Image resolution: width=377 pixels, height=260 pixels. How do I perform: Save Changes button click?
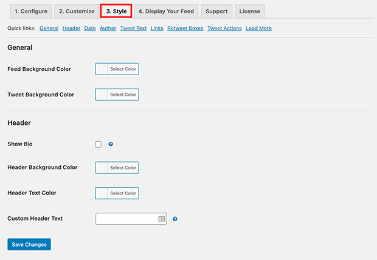[x=29, y=244]
